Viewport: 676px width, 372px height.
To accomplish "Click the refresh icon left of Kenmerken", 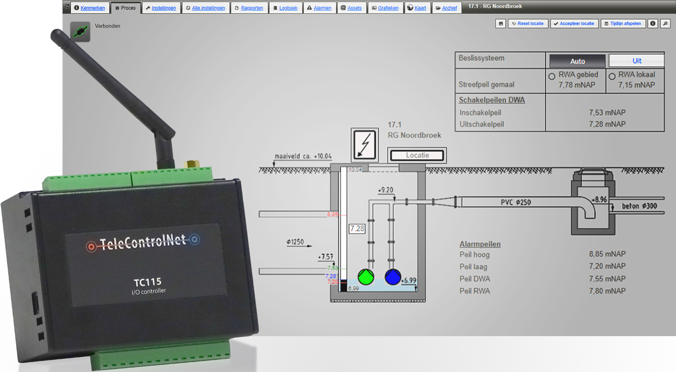I will click(66, 7).
